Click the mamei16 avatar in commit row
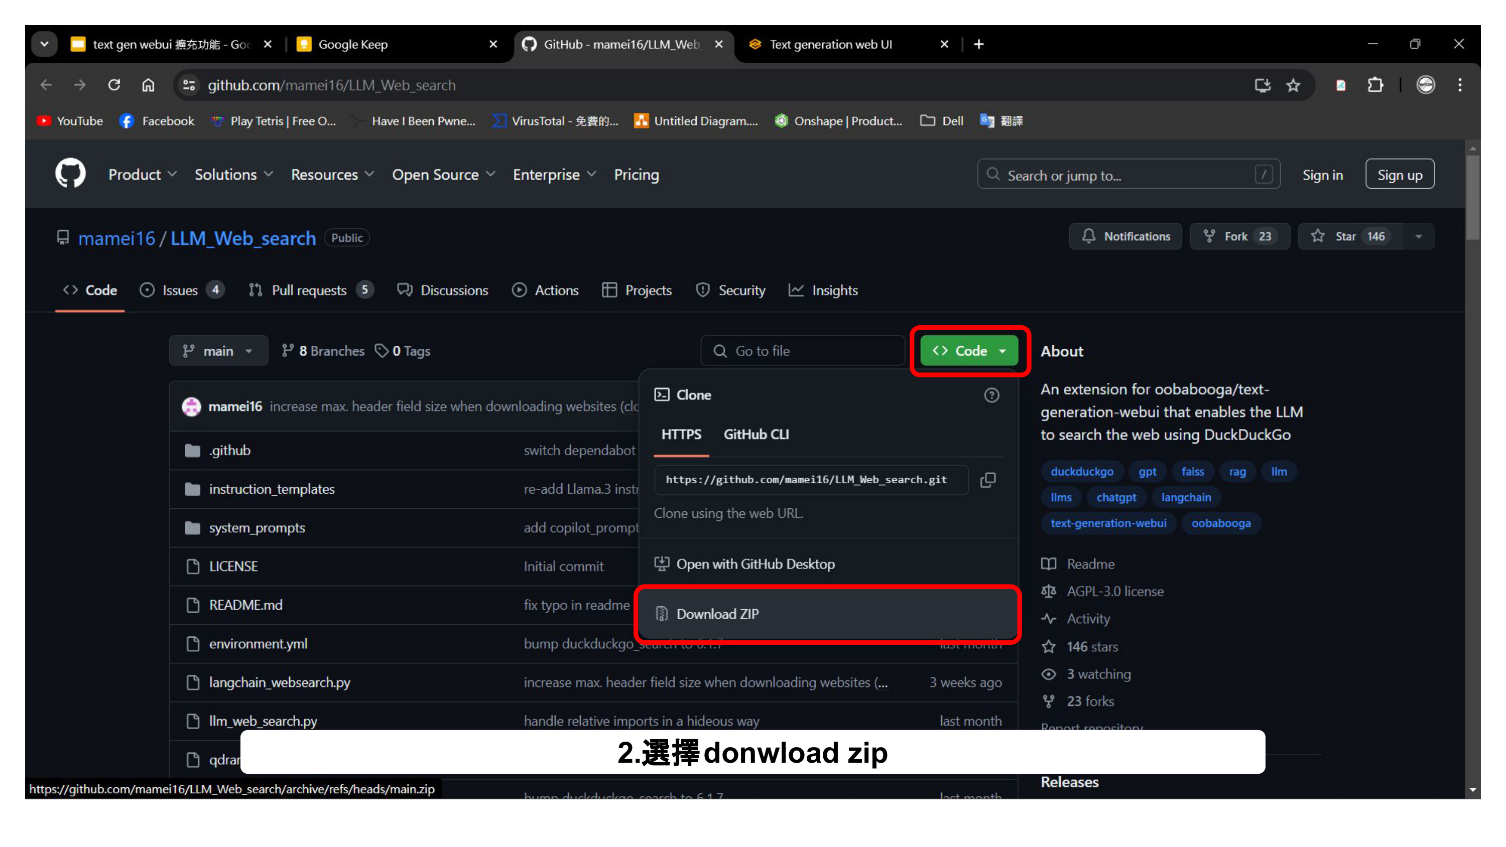Viewport: 1506px width, 847px height. point(191,406)
